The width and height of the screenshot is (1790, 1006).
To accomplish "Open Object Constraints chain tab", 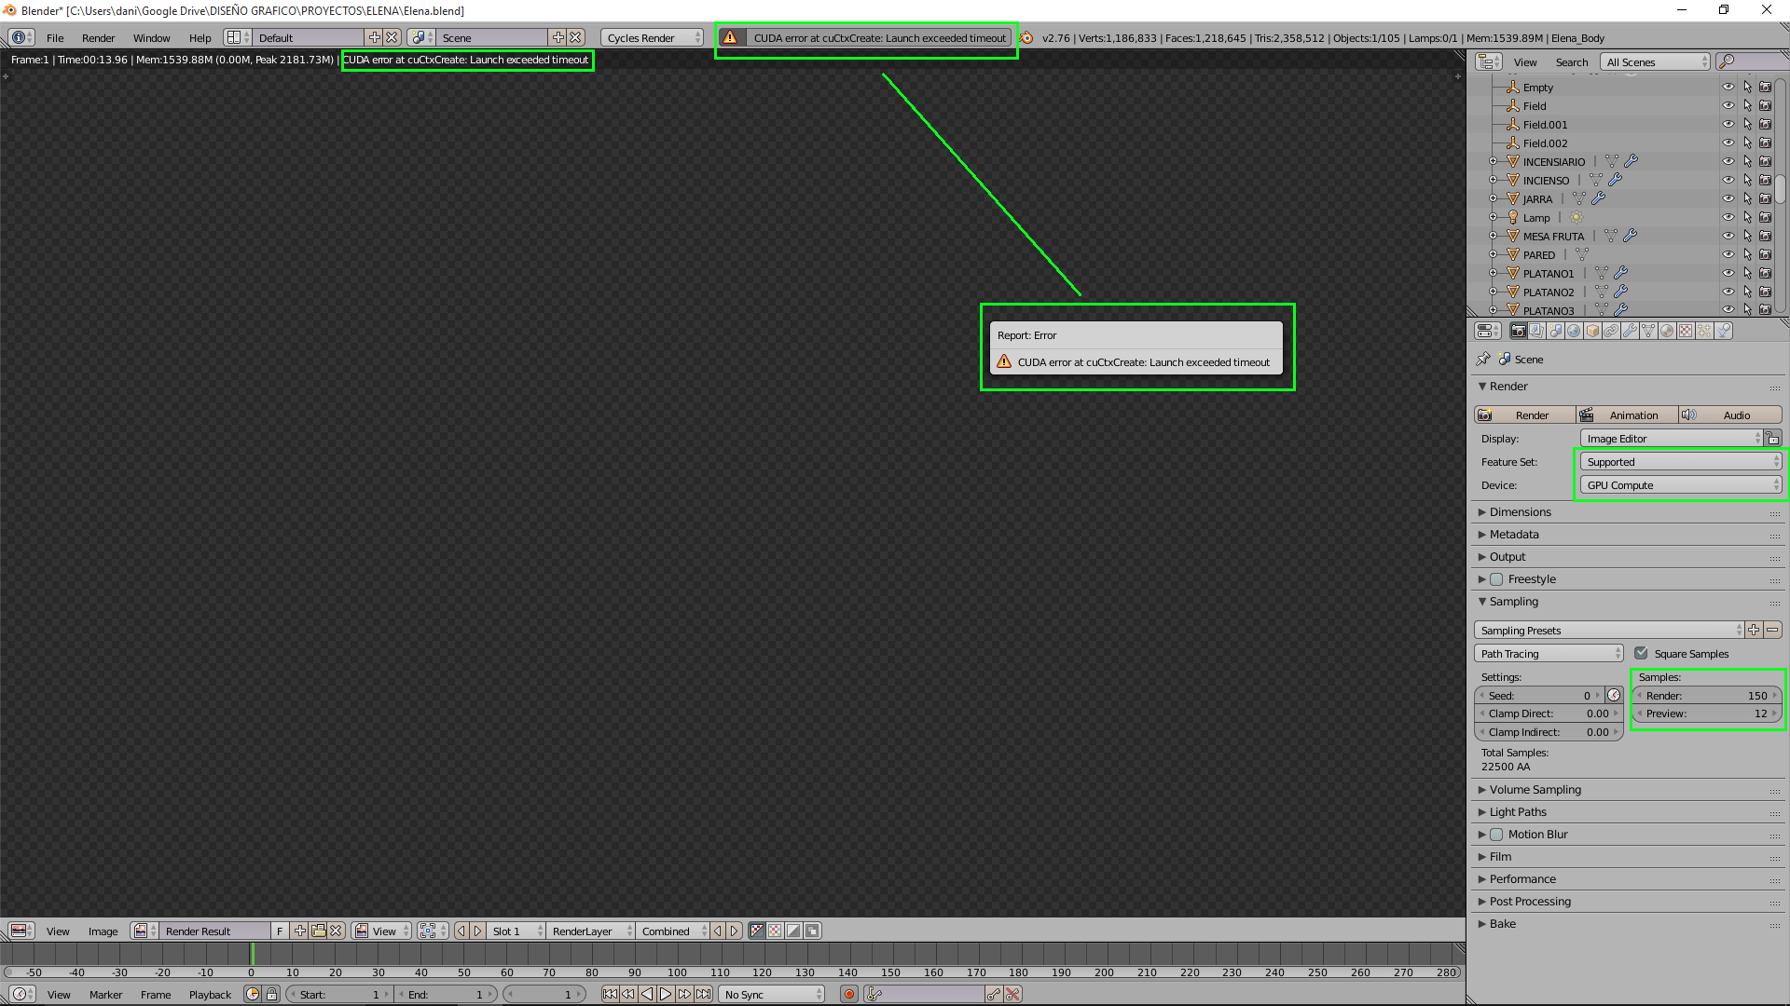I will [x=1611, y=331].
